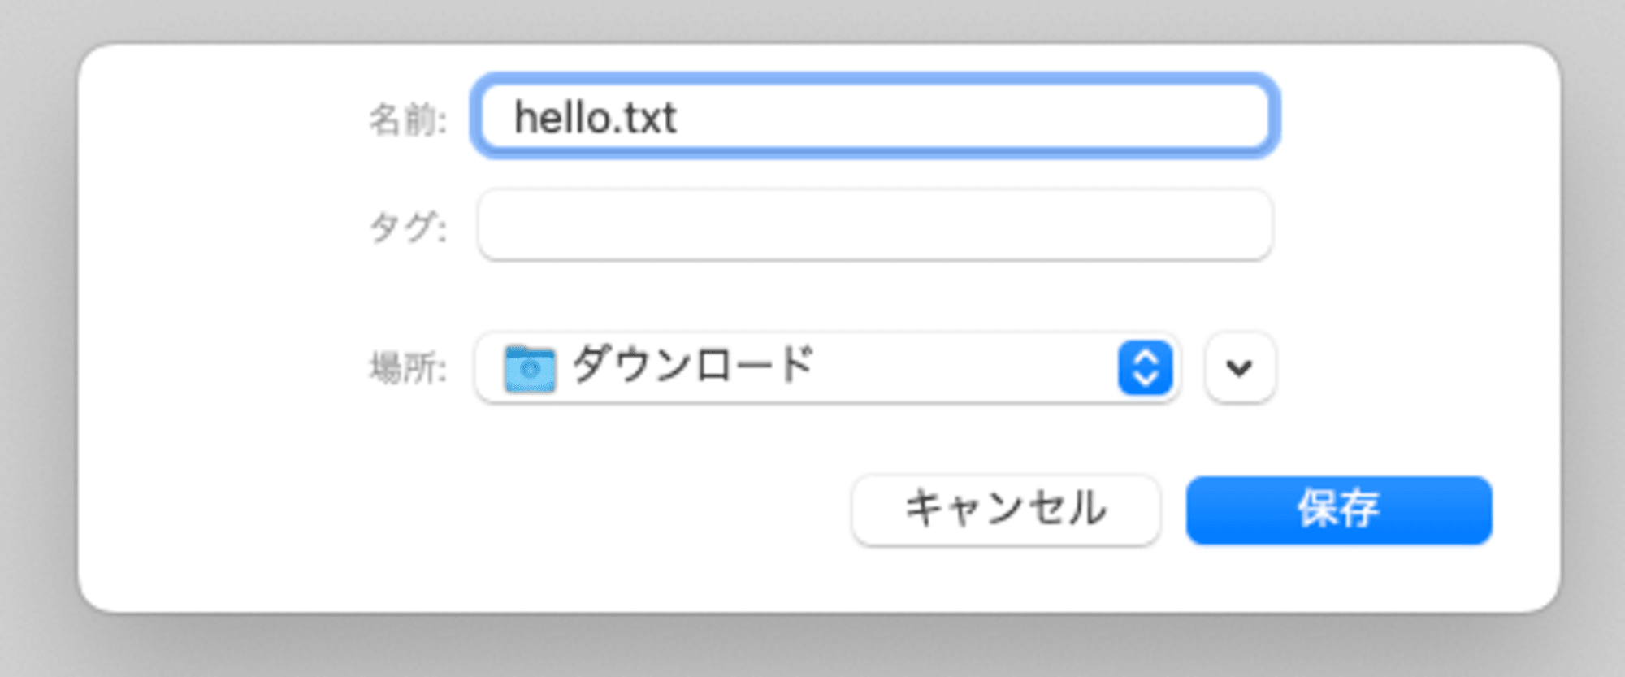Viewport: 1625px width, 677px height.
Task: Click the 場所: label
Action: (x=408, y=368)
